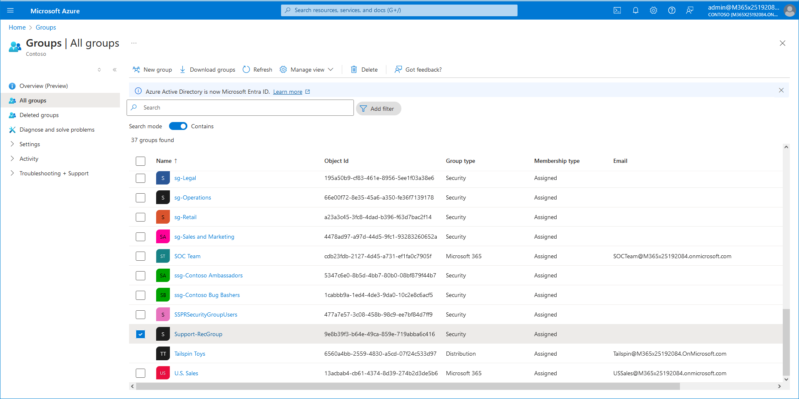Click the info icon in the banner
799x399 pixels.
138,91
